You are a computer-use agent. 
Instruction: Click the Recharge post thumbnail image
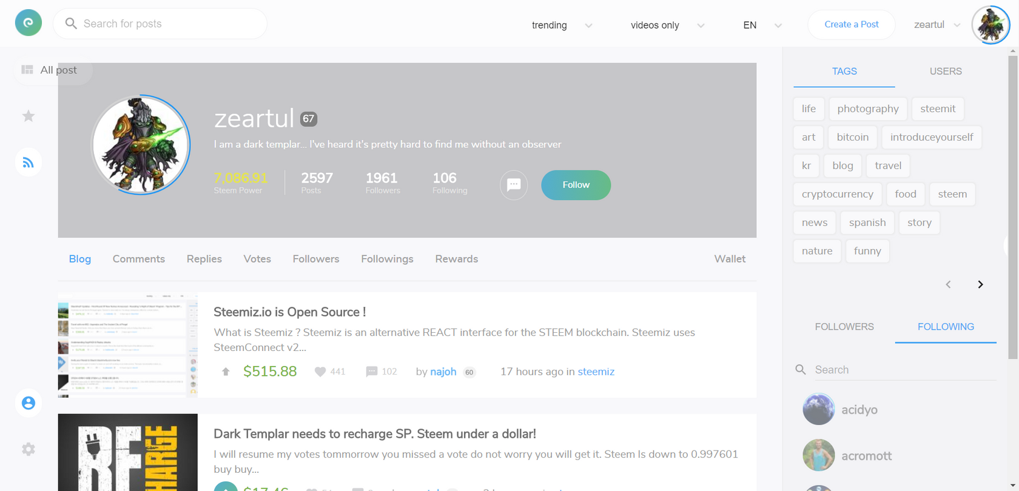128,452
